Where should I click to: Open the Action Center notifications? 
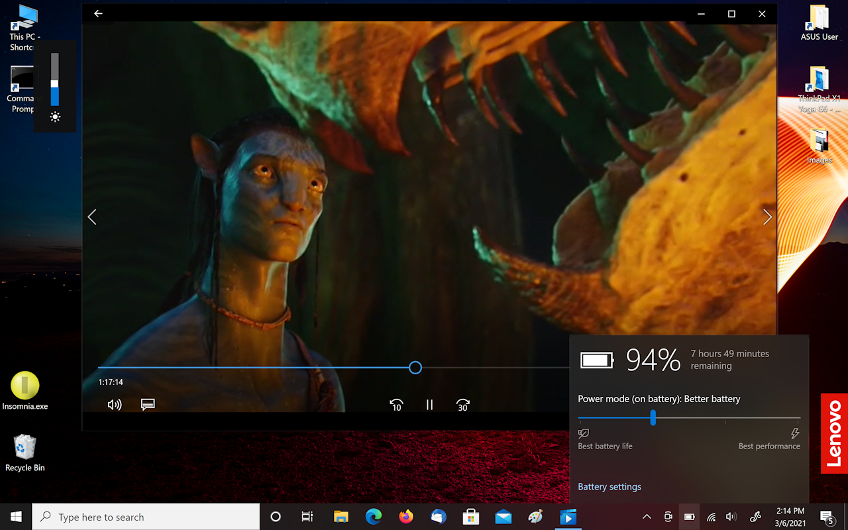827,517
